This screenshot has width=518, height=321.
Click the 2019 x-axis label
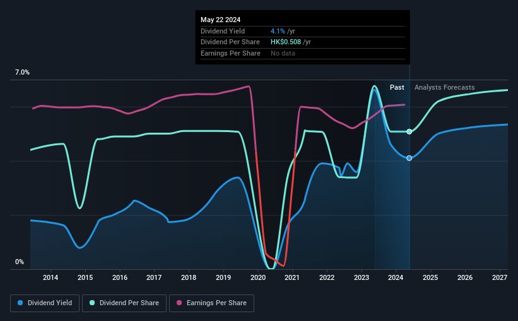pyautogui.click(x=223, y=277)
